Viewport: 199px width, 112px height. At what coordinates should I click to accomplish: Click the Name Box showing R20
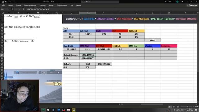click(5, 9)
